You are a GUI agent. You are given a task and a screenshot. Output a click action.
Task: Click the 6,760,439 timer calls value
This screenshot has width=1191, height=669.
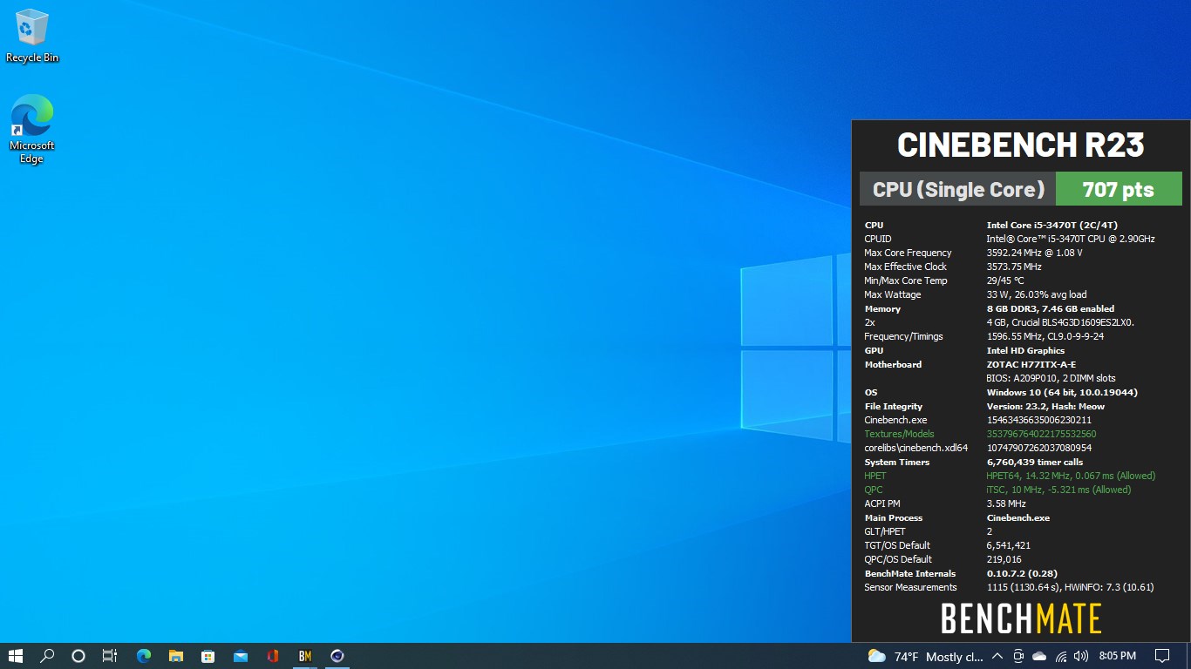1035,462
